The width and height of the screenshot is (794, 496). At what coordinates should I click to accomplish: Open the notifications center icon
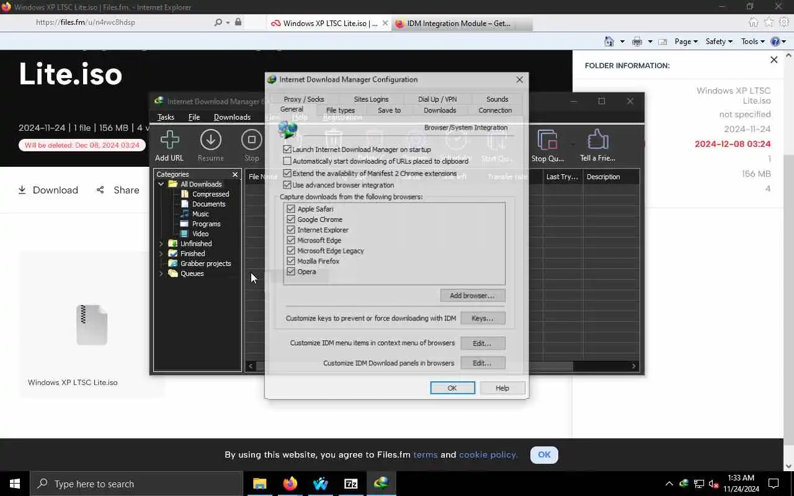tap(774, 484)
